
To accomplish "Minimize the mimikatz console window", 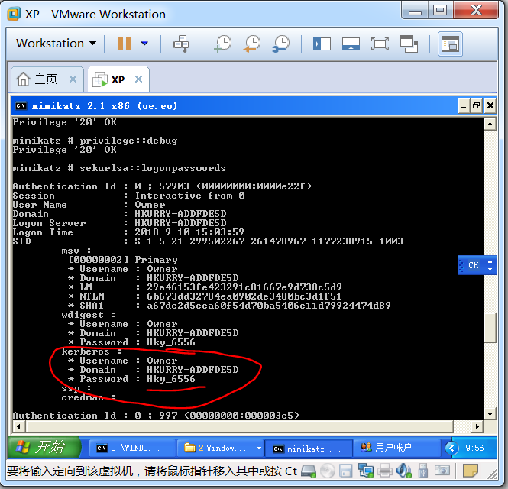I will pos(464,105).
